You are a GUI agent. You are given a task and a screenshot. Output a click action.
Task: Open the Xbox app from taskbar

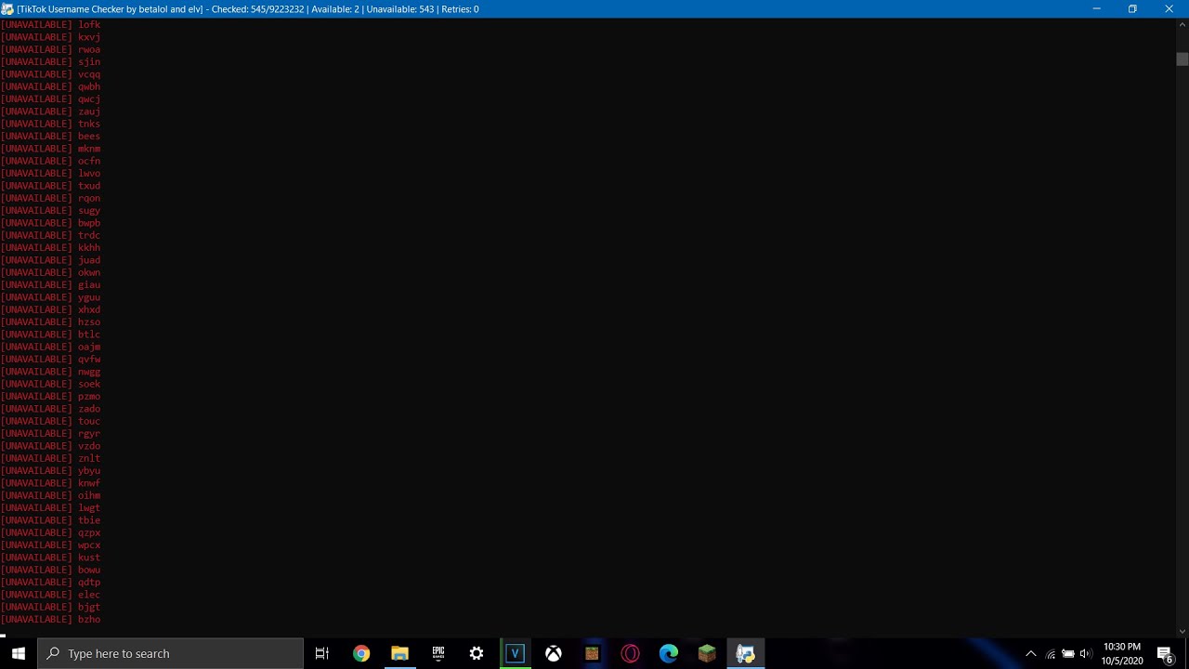[x=554, y=653]
